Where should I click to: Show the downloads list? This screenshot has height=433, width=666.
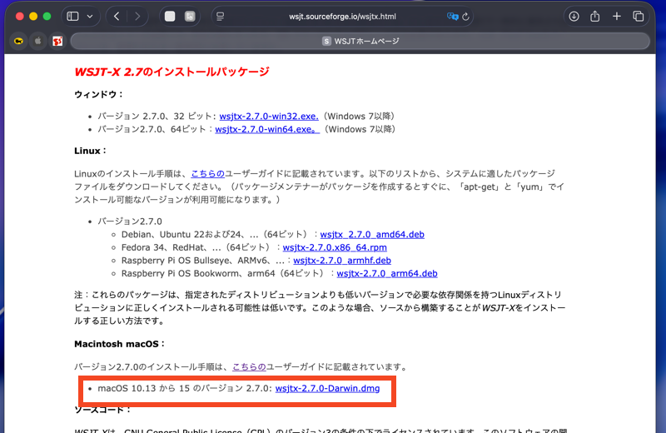574,16
